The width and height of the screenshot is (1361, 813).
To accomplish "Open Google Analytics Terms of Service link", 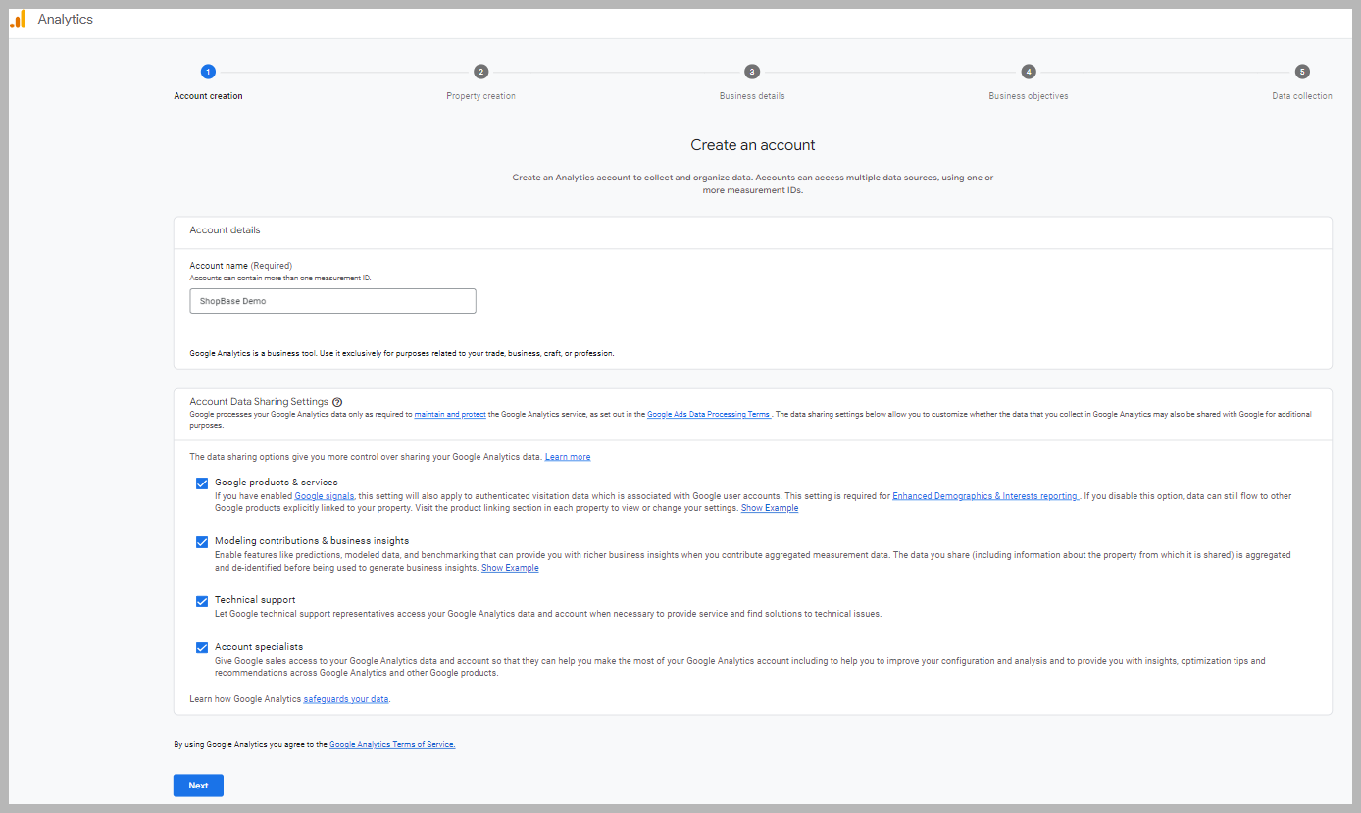I will 392,744.
